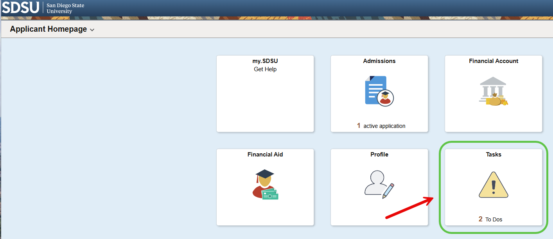Click the Financial Aid graduate money icon

[x=265, y=185]
